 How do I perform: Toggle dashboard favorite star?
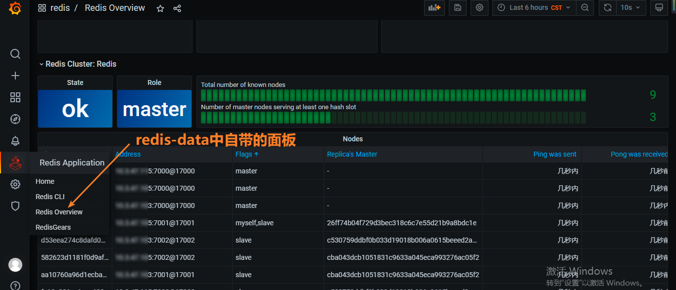pyautogui.click(x=160, y=8)
